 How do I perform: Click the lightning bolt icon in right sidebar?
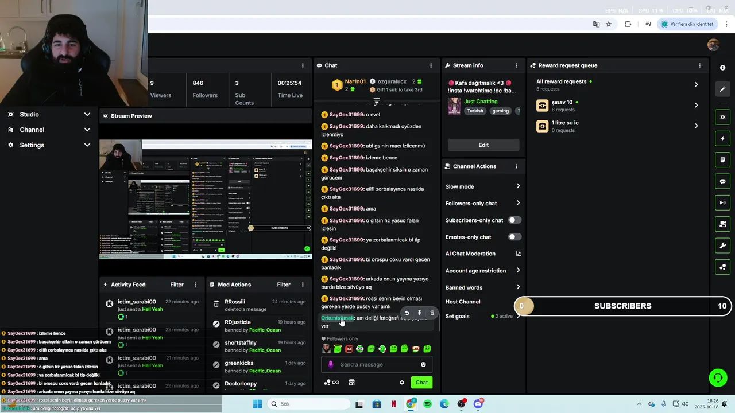coord(722,138)
